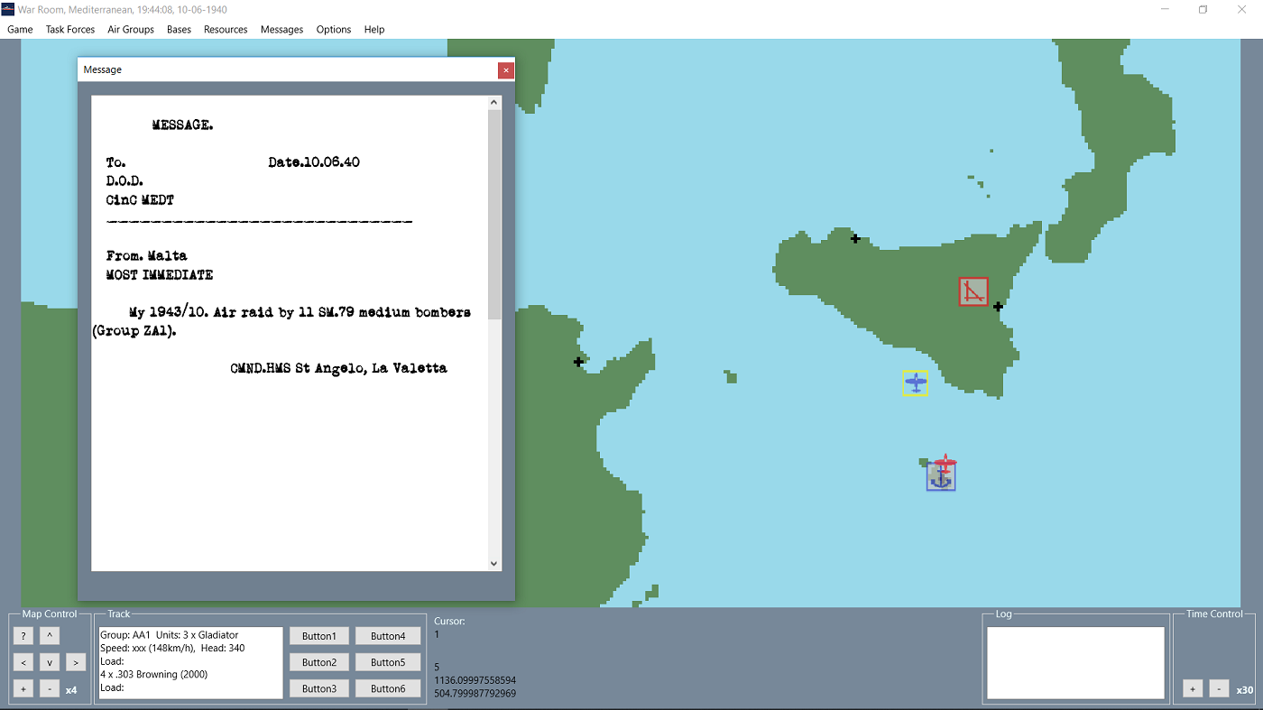Viewport: 1263px width, 710px height.
Task: Zoom in the map with Map Control '+'
Action: 23,689
